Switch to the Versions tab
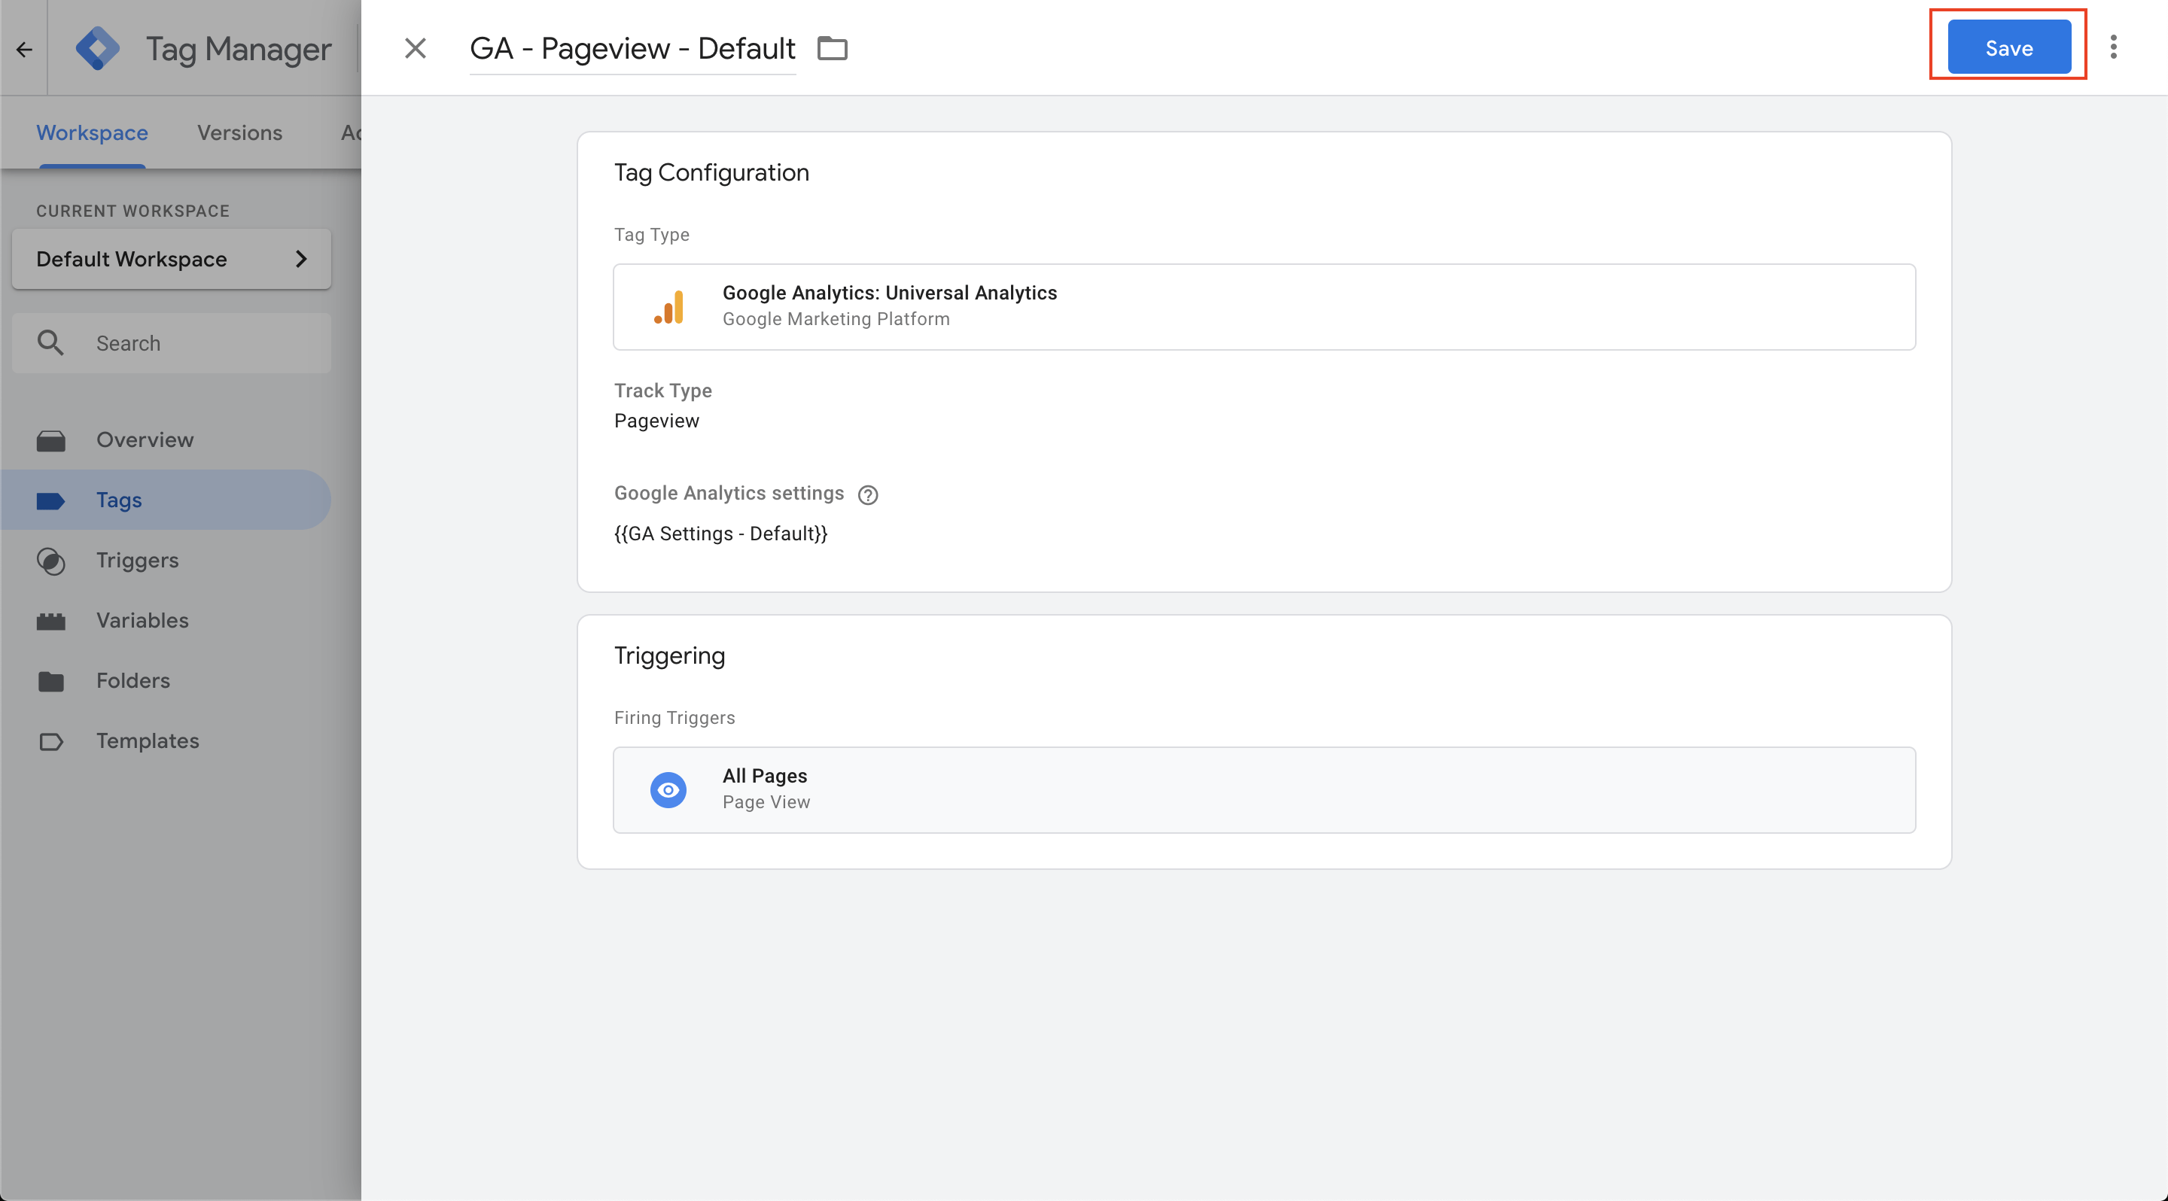 239,133
